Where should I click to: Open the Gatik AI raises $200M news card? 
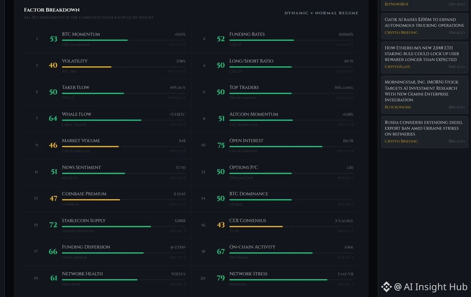coord(424,26)
